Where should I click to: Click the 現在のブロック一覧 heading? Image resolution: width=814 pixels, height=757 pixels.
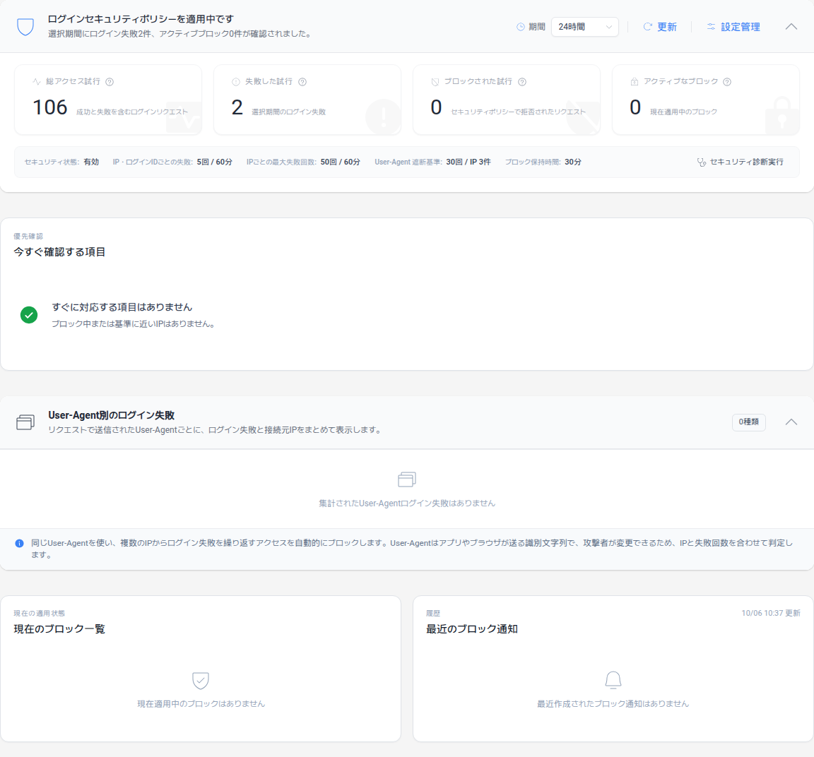59,629
